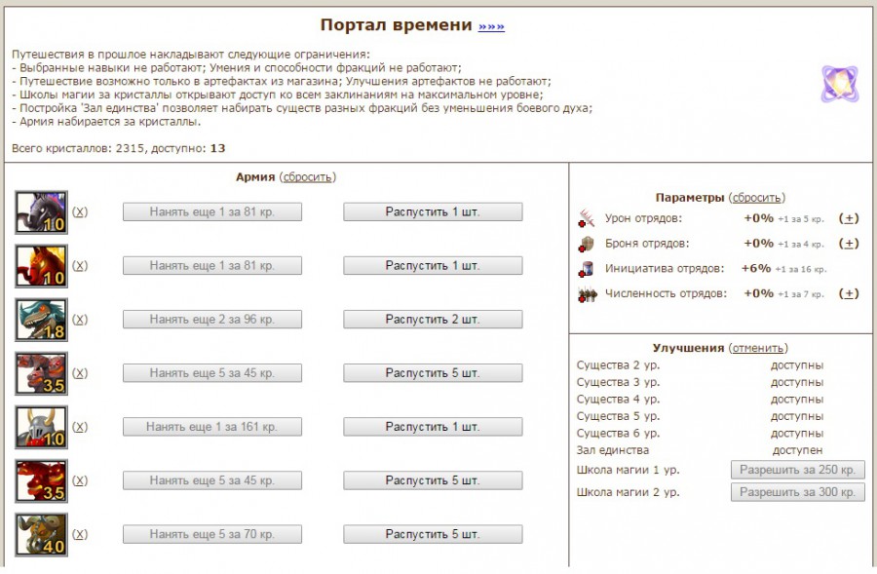
Task: Click Нанять еще 5 за 45 кр. in sixth row
Action: point(212,480)
